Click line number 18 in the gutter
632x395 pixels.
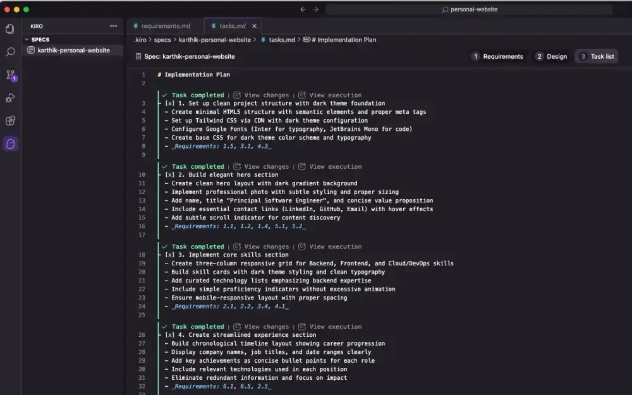142,255
